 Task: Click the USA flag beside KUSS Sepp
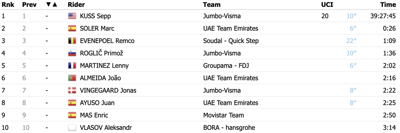pyautogui.click(x=72, y=16)
